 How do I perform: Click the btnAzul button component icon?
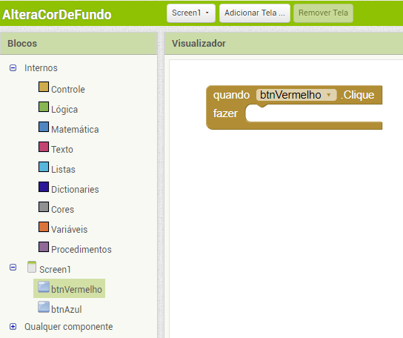(x=44, y=307)
